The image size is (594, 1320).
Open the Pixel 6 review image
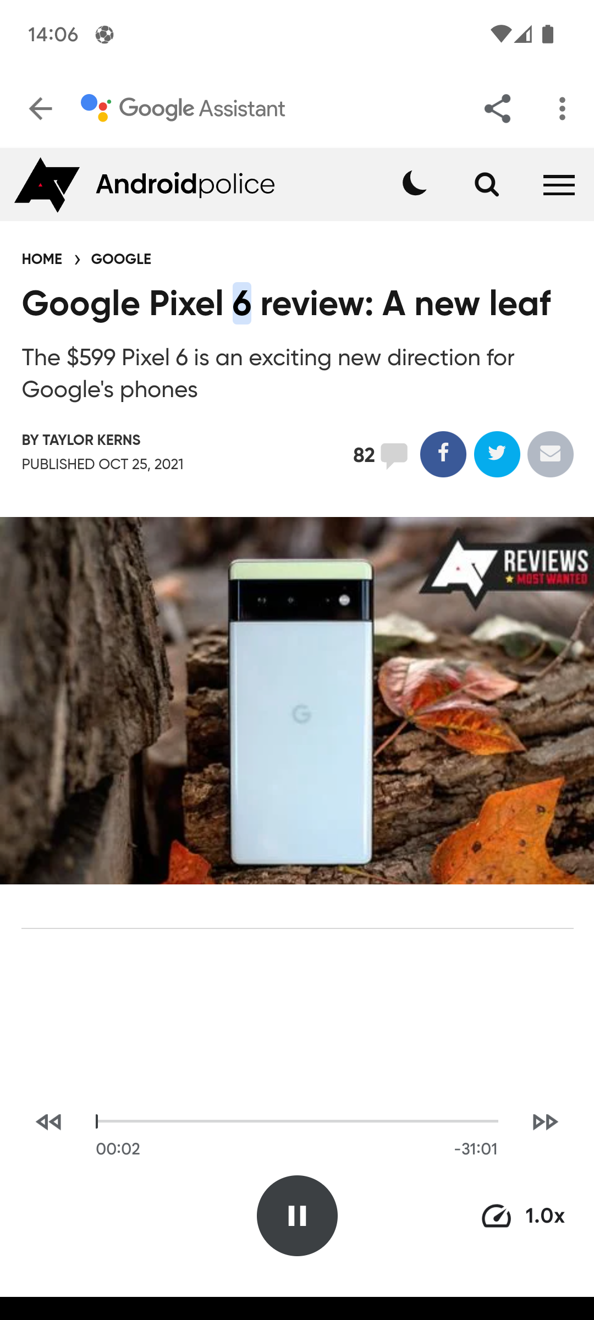(x=297, y=701)
